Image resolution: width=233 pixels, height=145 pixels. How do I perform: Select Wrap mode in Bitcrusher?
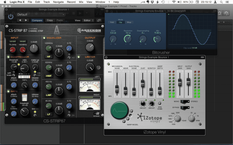(129, 22)
